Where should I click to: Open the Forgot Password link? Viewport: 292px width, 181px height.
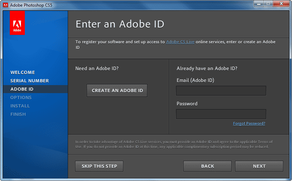point(249,123)
